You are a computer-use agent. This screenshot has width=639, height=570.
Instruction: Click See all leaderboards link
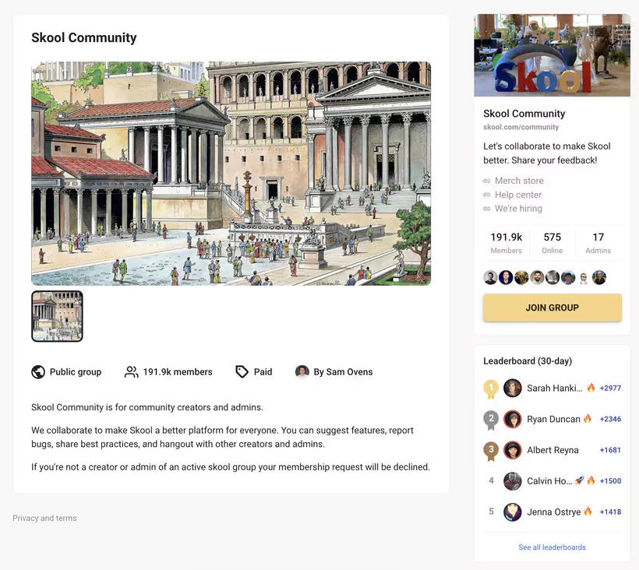[x=553, y=547]
